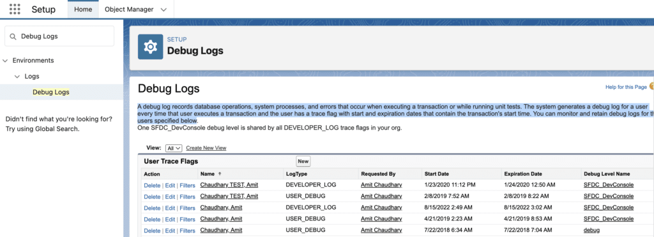The width and height of the screenshot is (654, 237).
Task: Click the Start Date column header
Action: coord(436,174)
